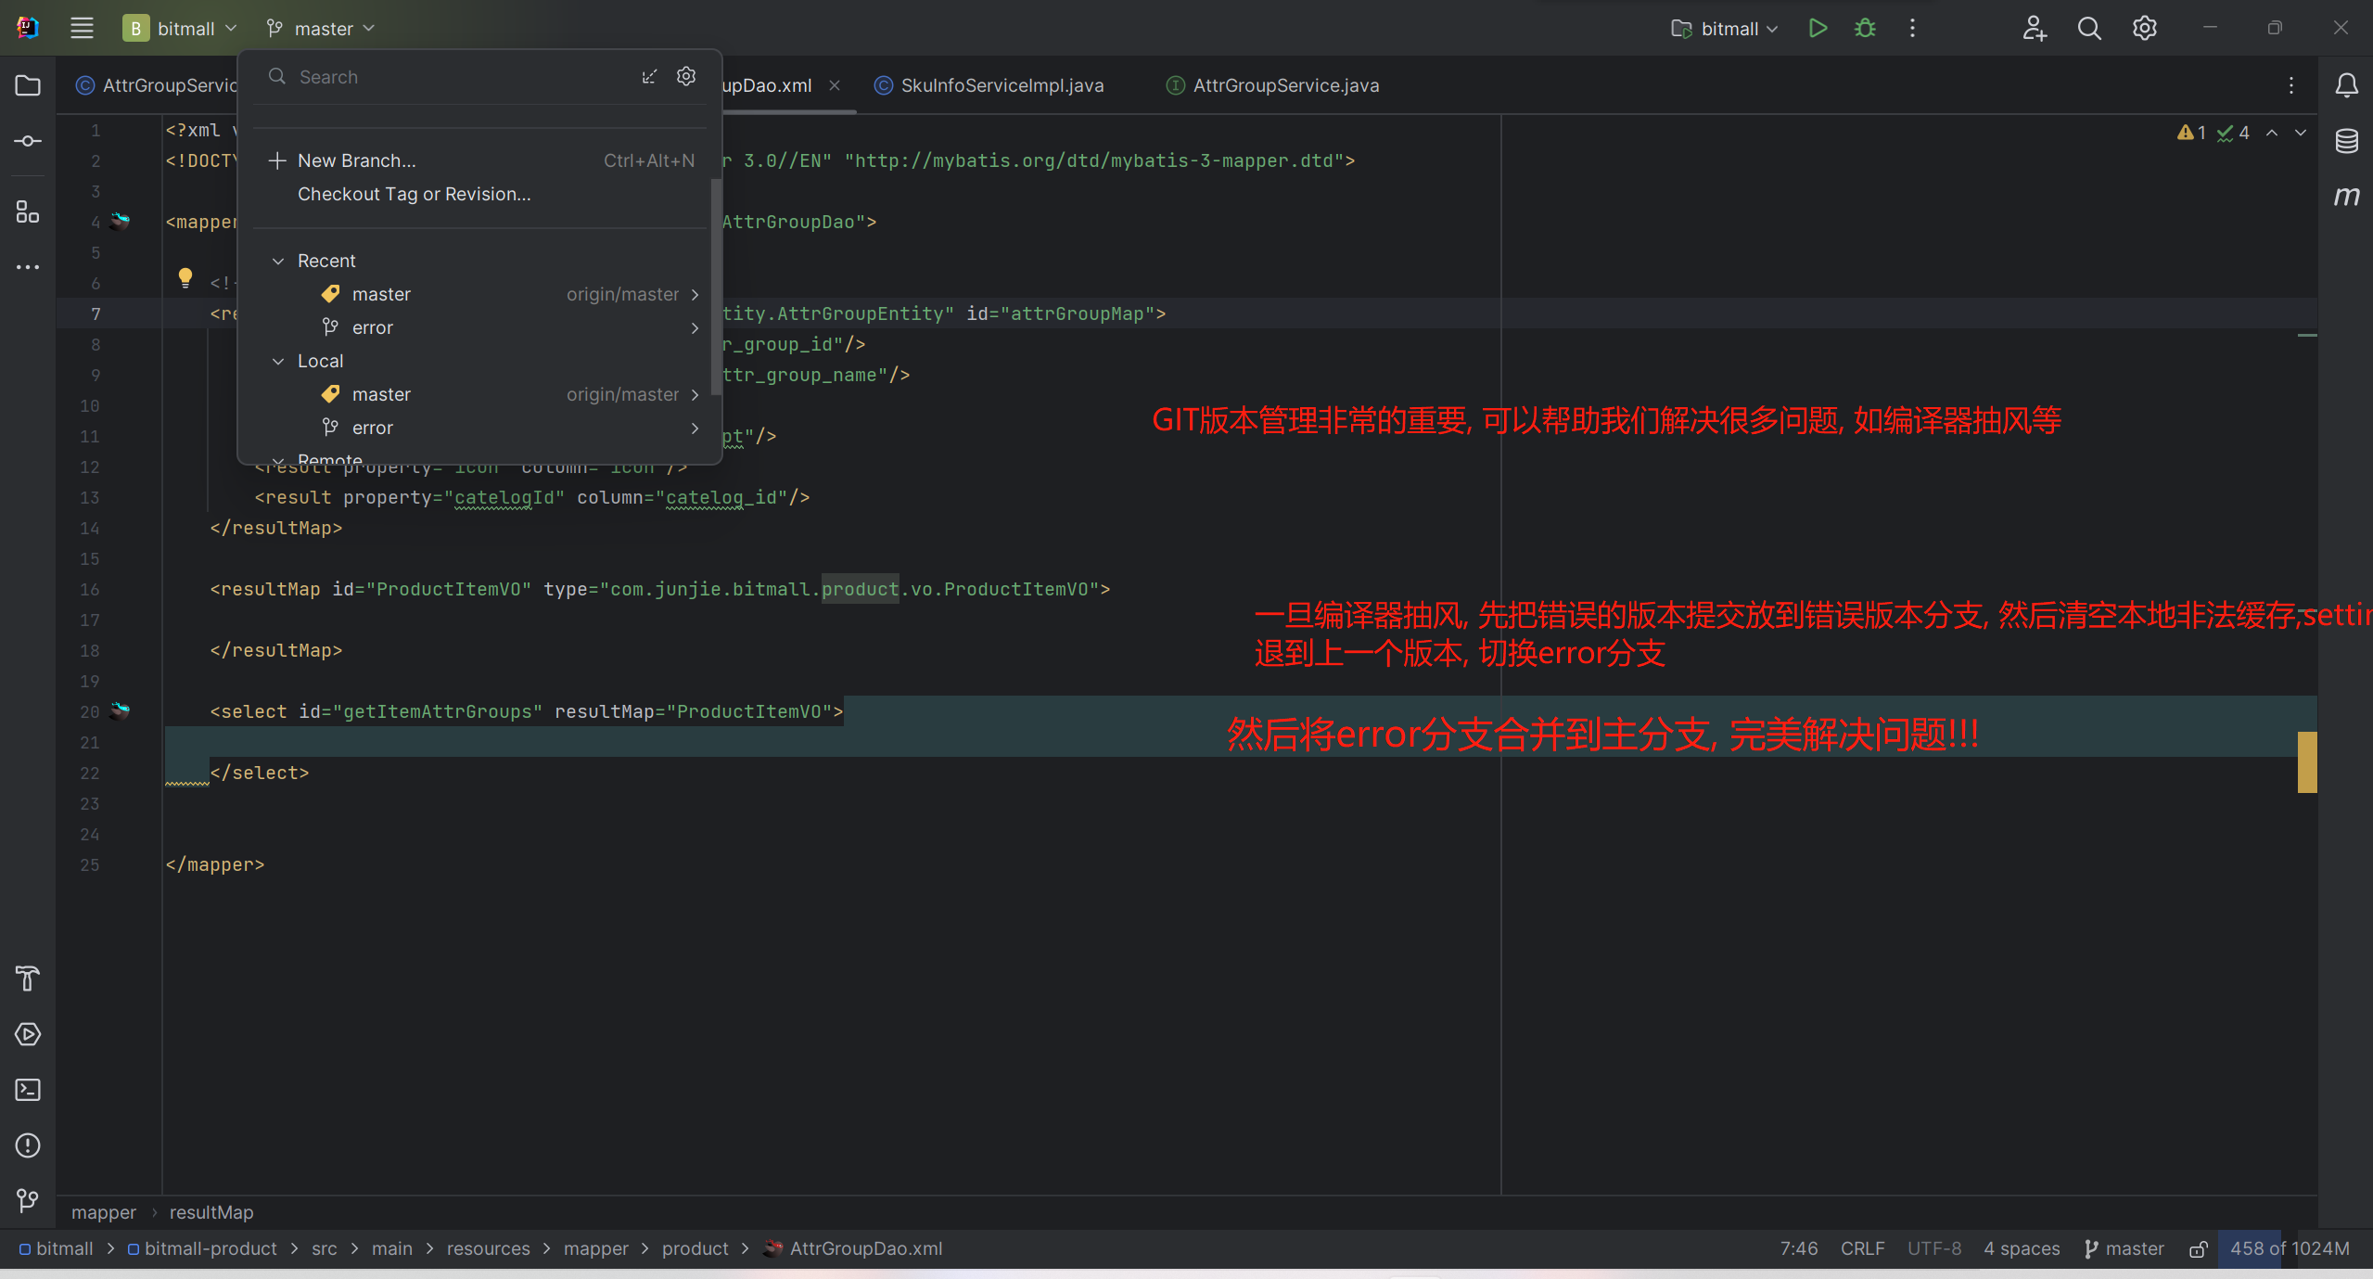Expand submenu for Recent master branch

click(x=695, y=294)
